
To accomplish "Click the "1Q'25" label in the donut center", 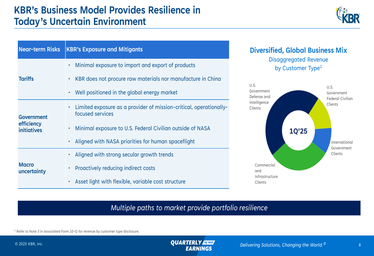I will (x=298, y=131).
